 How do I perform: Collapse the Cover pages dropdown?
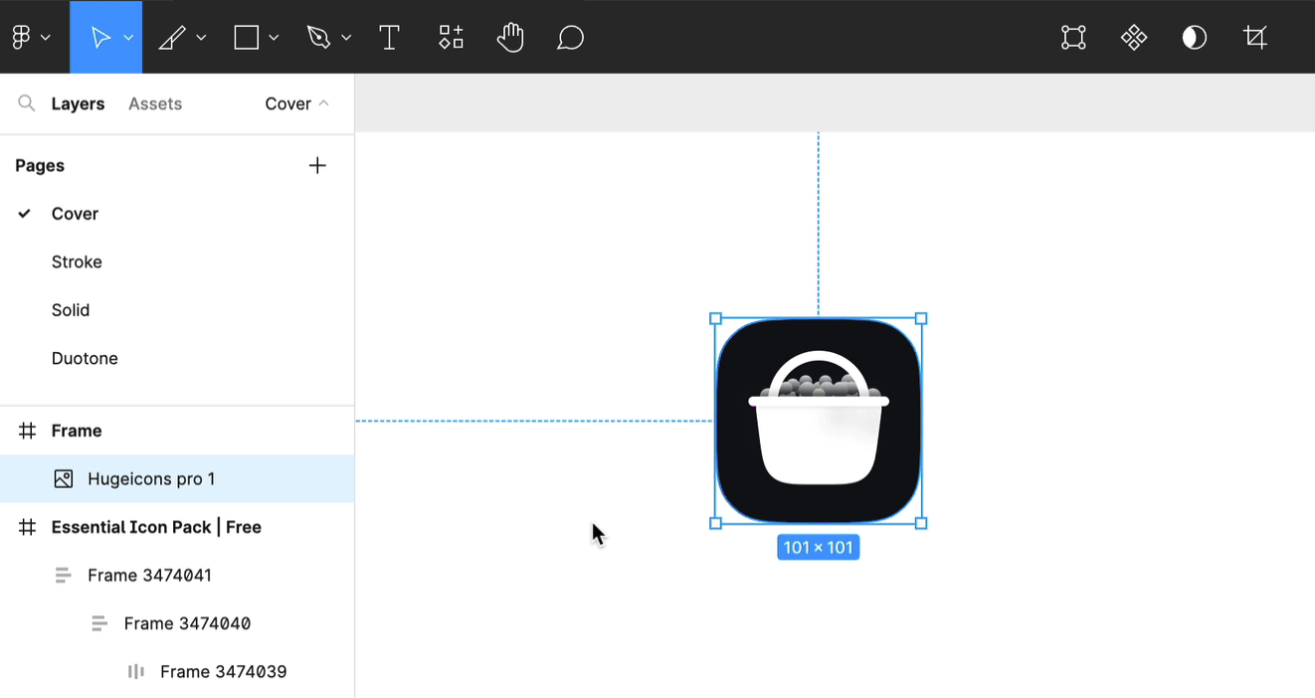296,103
